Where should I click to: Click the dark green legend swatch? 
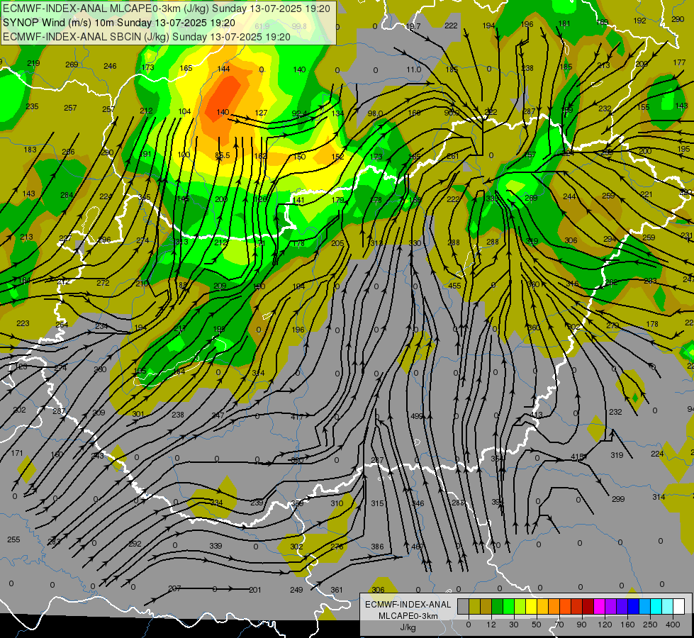[498, 606]
